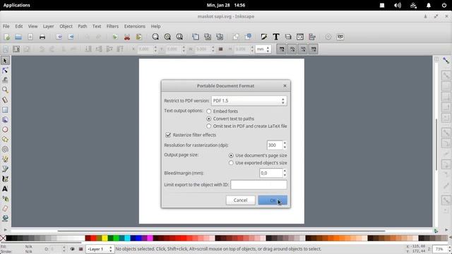Select the Node edit tool
This screenshot has height=254, width=452.
pyautogui.click(x=5, y=71)
